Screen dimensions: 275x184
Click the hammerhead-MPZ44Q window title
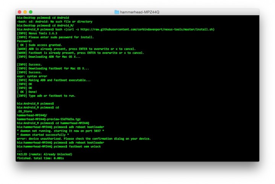click(140, 12)
